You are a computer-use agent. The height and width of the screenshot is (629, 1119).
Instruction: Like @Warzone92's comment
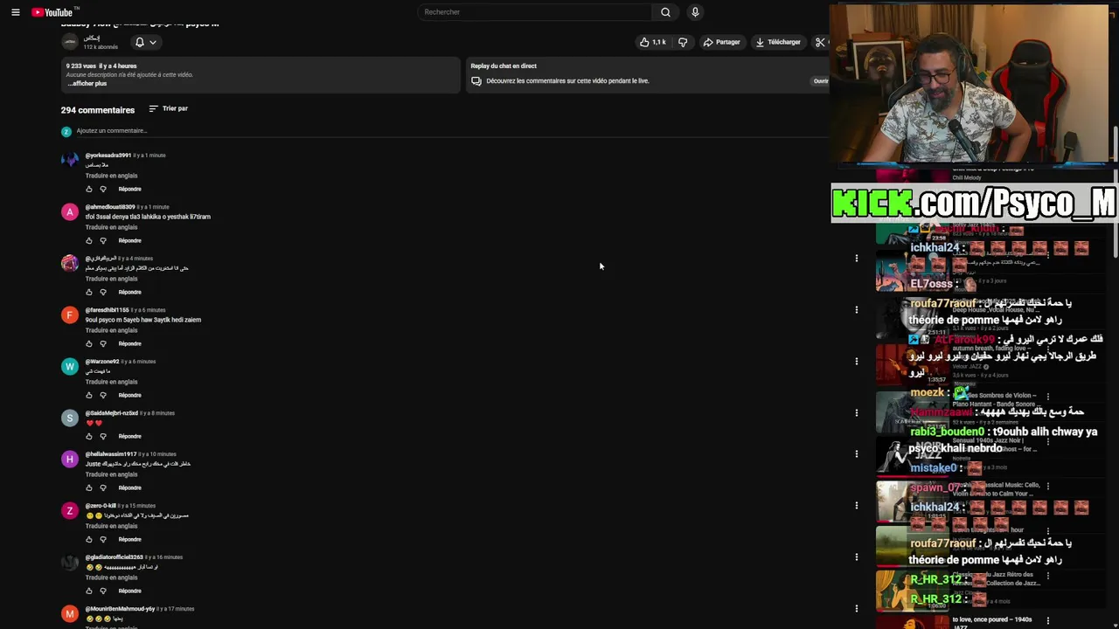click(88, 395)
